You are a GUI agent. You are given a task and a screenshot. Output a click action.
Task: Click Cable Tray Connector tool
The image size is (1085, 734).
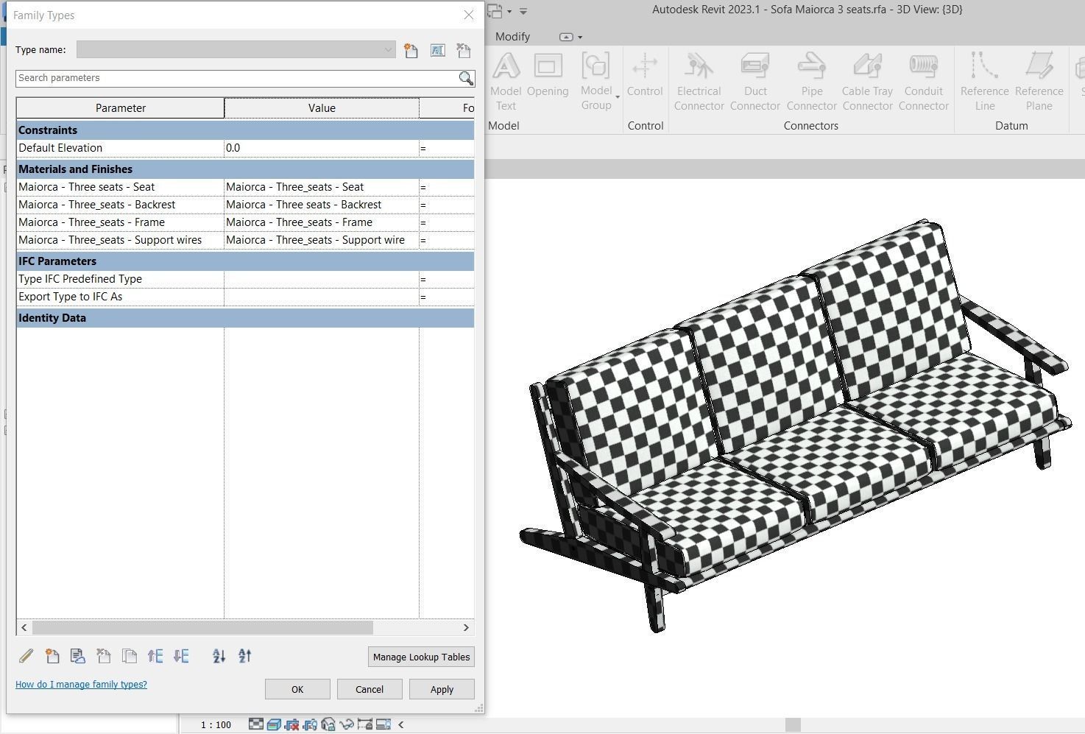tap(868, 81)
